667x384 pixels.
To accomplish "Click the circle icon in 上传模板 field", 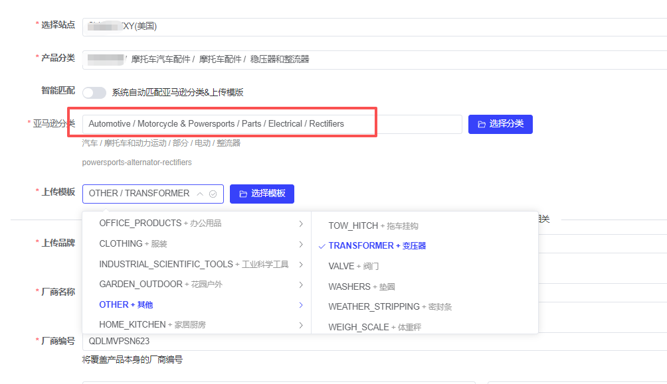I will (213, 194).
